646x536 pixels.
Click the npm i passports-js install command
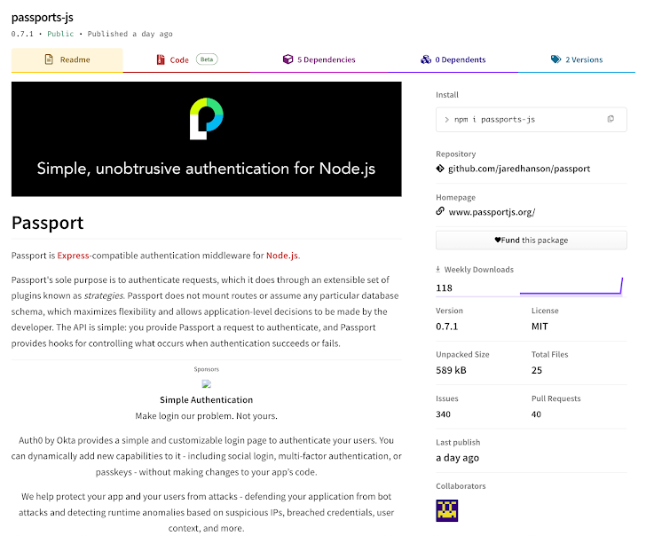click(500, 119)
